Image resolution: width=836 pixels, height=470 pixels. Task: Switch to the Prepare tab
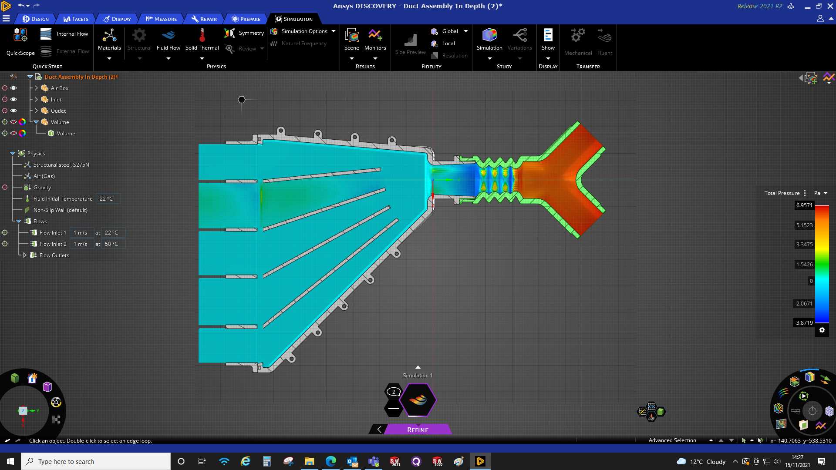[x=246, y=19]
